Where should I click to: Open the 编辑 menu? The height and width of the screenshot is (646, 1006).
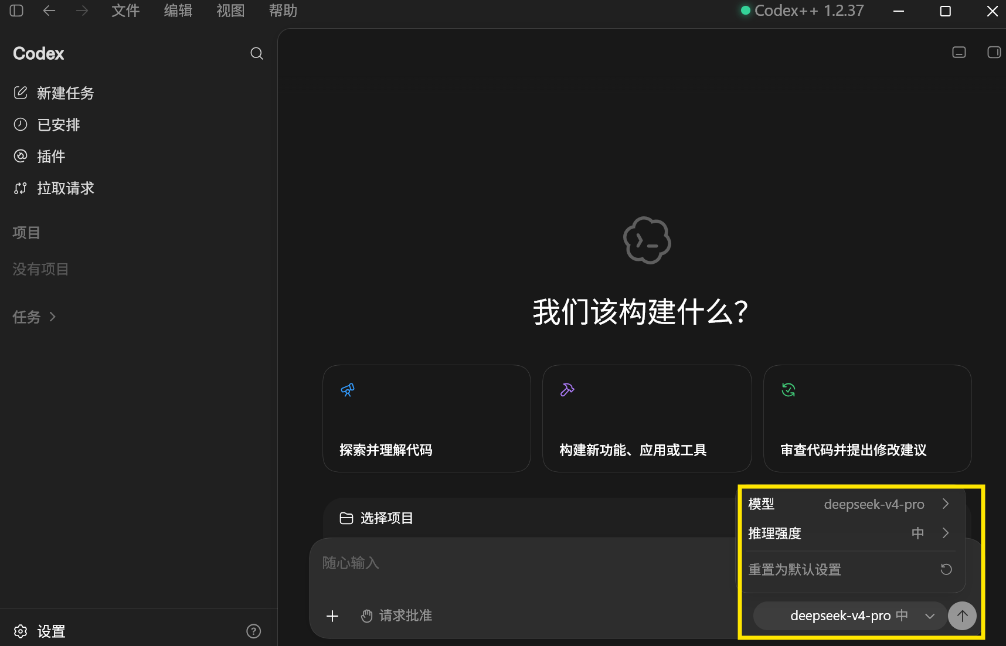pos(178,11)
